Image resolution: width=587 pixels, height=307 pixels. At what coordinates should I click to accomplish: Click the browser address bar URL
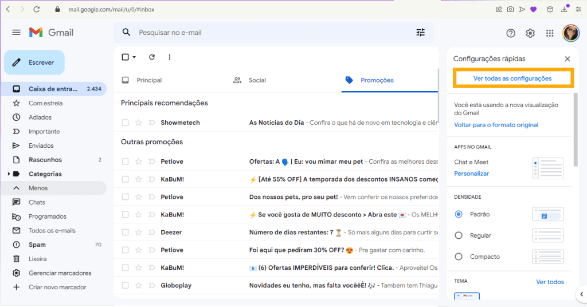[111, 9]
